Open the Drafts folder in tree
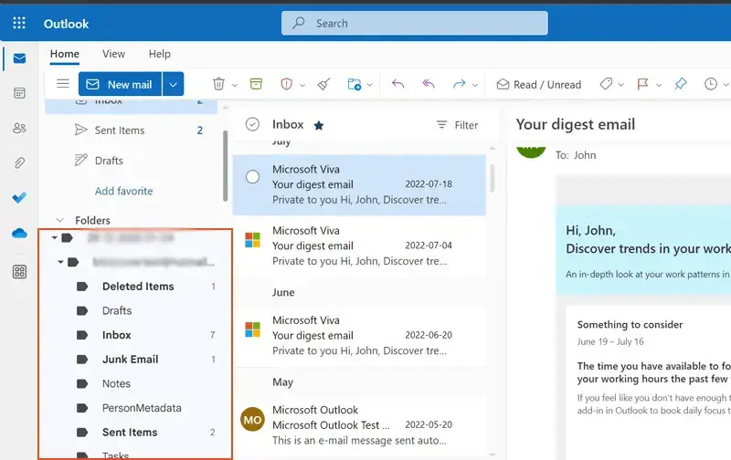This screenshot has height=460, width=731. pyautogui.click(x=117, y=310)
